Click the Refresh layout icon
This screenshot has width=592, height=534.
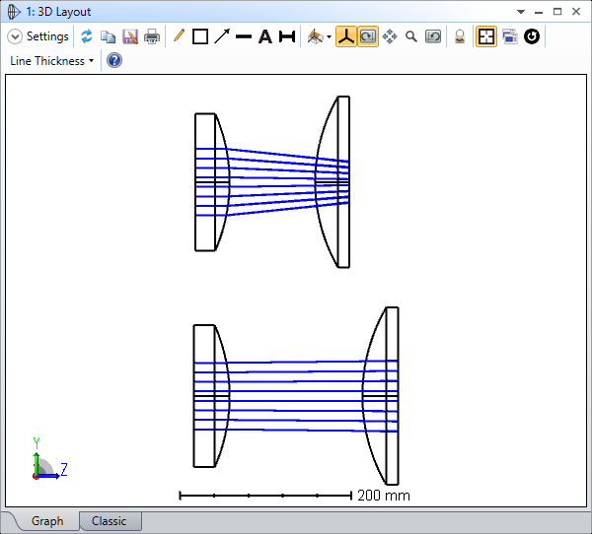coord(87,36)
